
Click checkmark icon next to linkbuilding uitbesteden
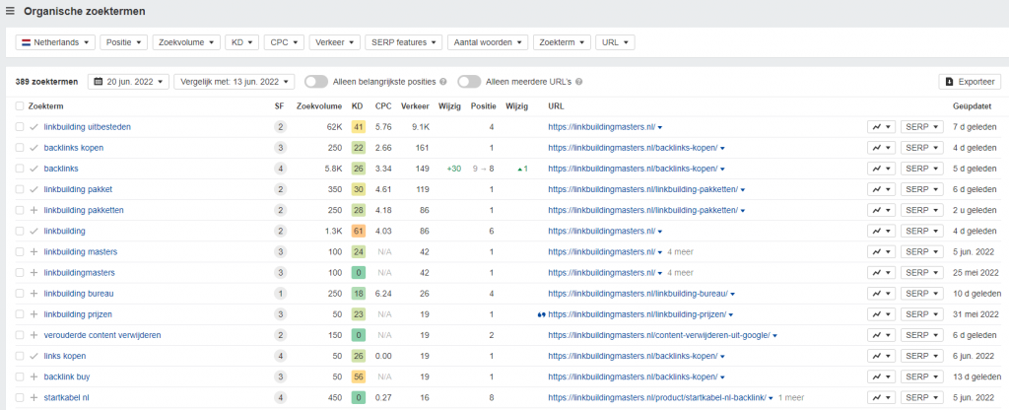coord(34,127)
